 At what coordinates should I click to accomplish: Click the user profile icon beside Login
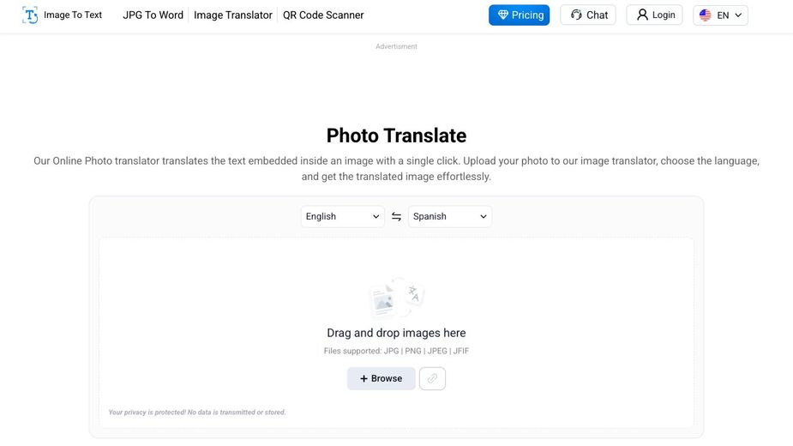642,15
